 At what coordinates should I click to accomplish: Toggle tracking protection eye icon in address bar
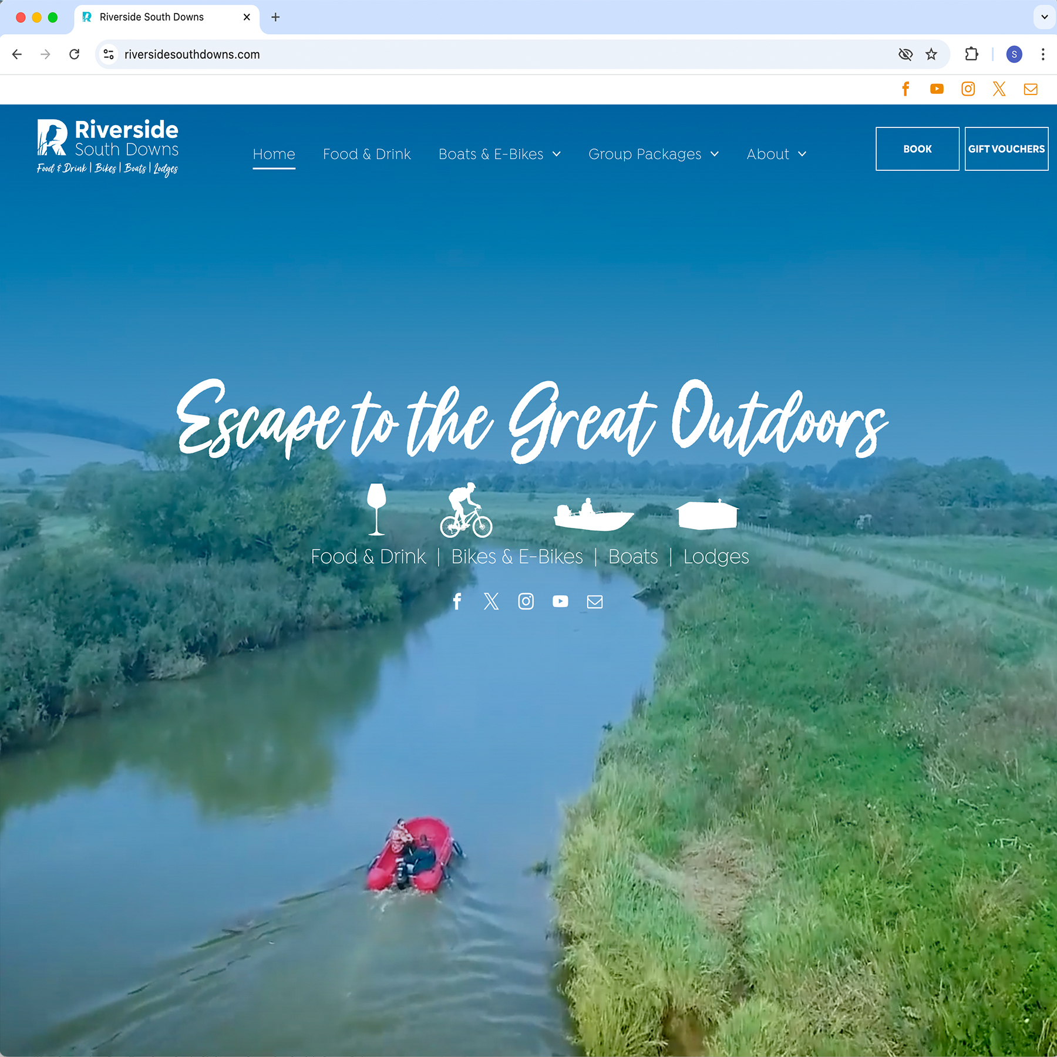point(905,55)
